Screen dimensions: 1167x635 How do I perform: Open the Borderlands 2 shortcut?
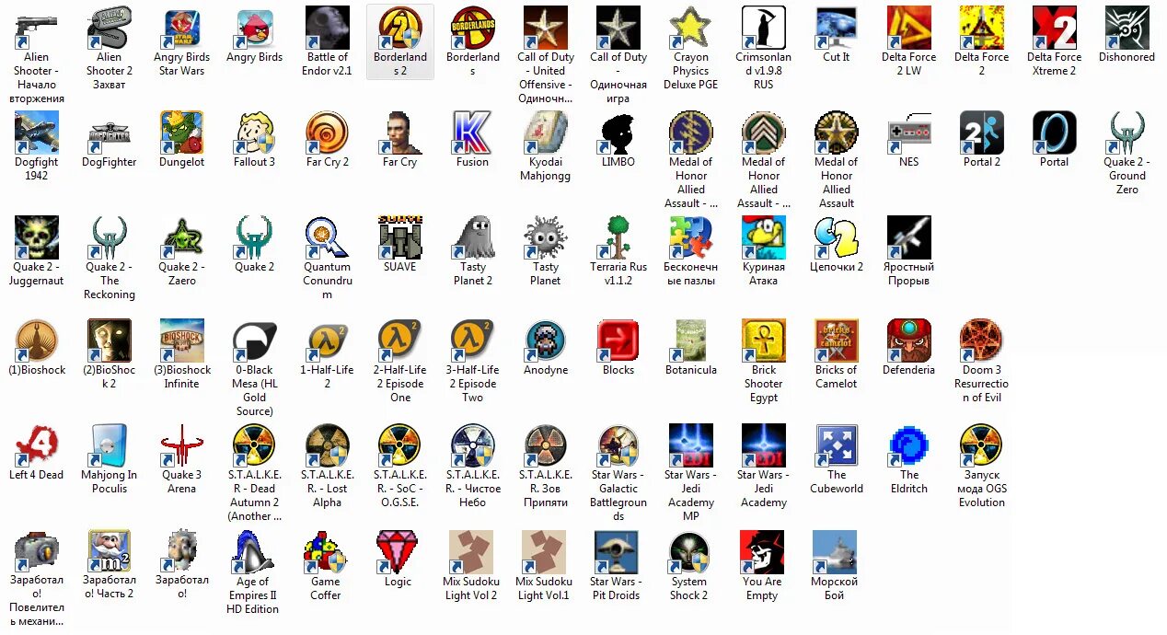click(400, 28)
